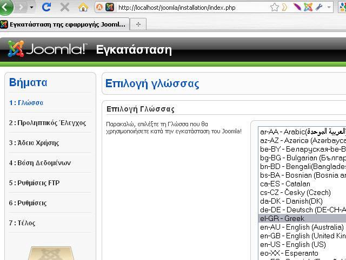Open the navigation history dropdown arrow
The image size is (346, 260).
coord(31,8)
